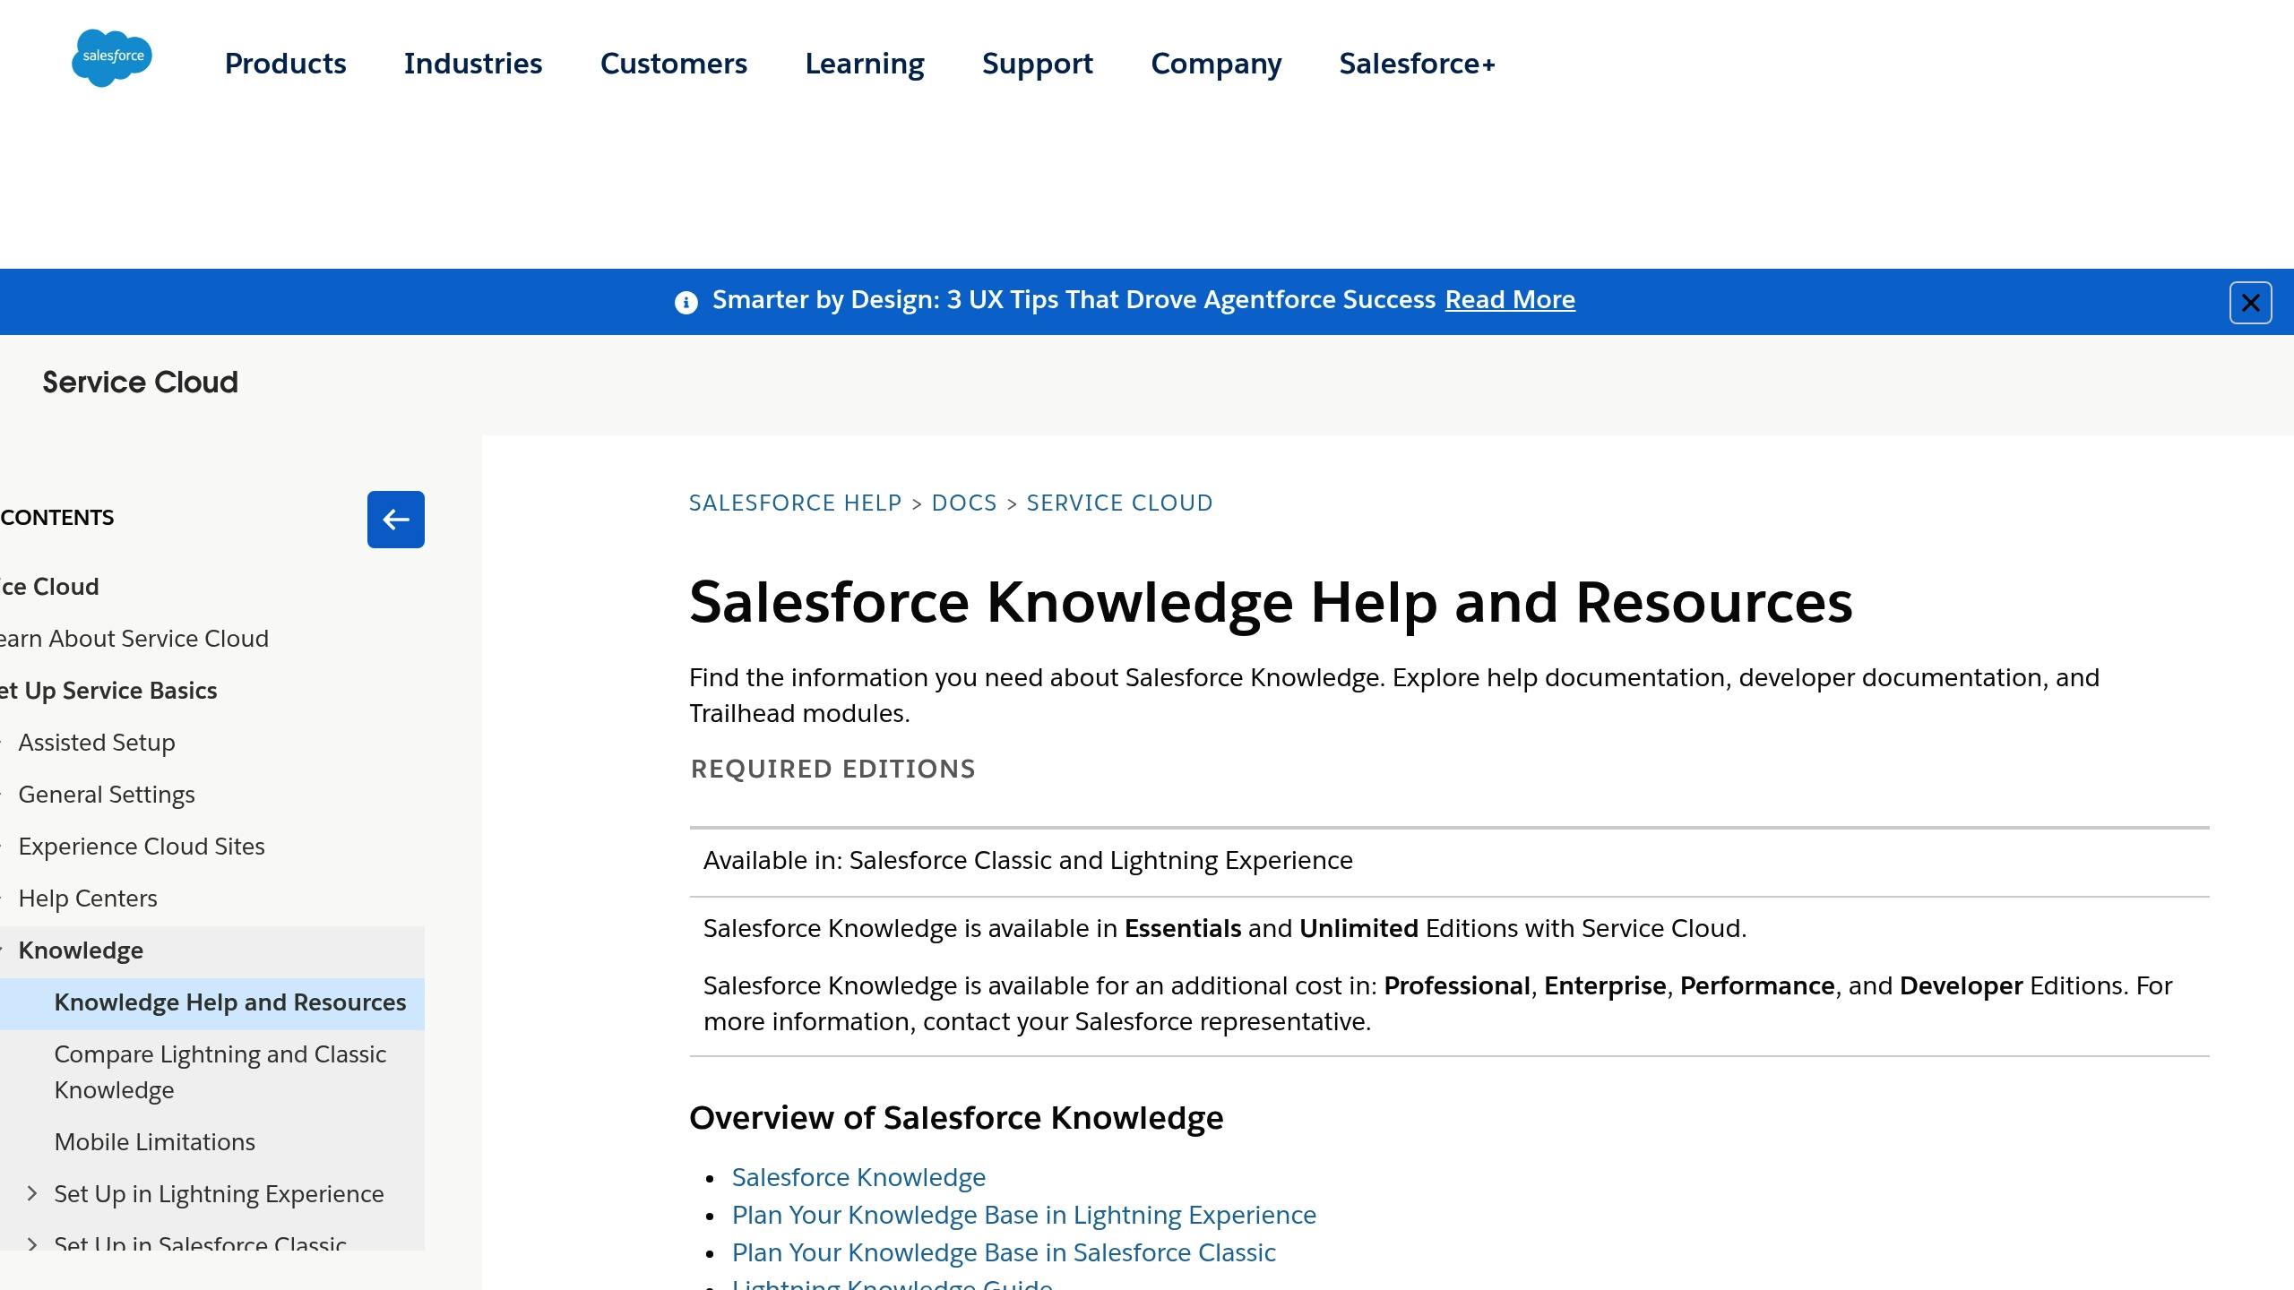
Task: Click the Required Editions heading
Action: click(832, 770)
